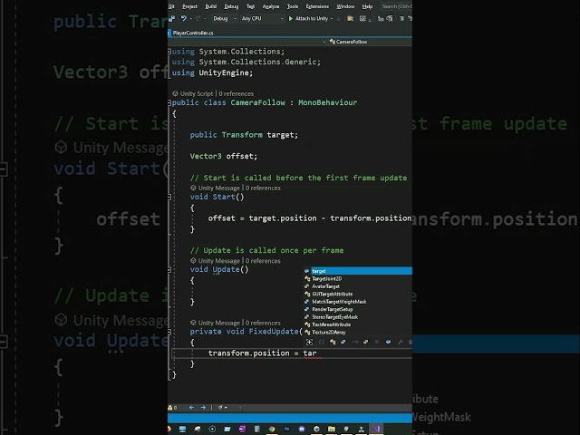
Task: Click the 'Vector3 offset;' declaration
Action: 224,156
